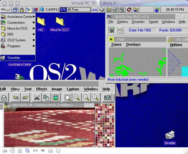Click Virtual PC network arrows status icon
This screenshot has width=188, height=154.
pyautogui.click(x=35, y=151)
